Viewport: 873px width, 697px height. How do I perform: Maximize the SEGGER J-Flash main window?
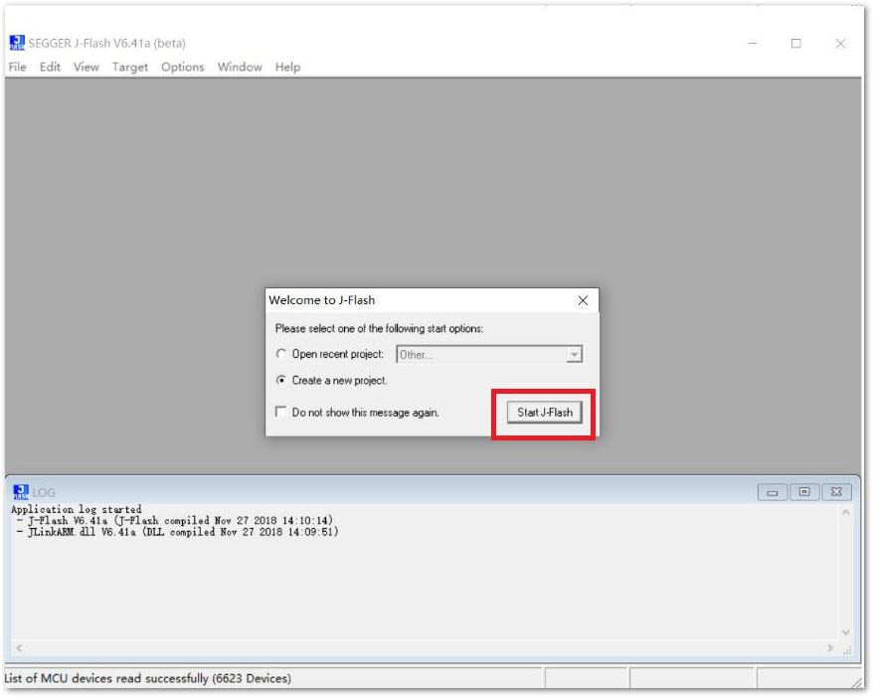click(796, 43)
